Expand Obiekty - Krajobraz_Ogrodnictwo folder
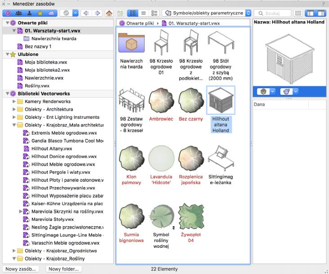The width and height of the screenshot is (329, 274). (x=14, y=251)
